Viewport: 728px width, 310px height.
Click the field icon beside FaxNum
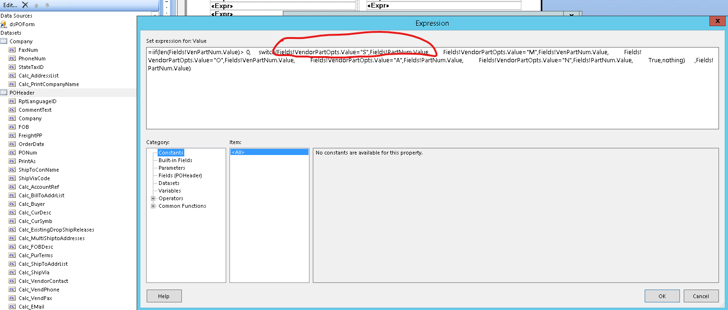pos(12,50)
